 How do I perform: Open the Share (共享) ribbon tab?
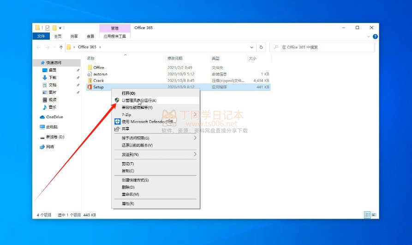coord(74,37)
